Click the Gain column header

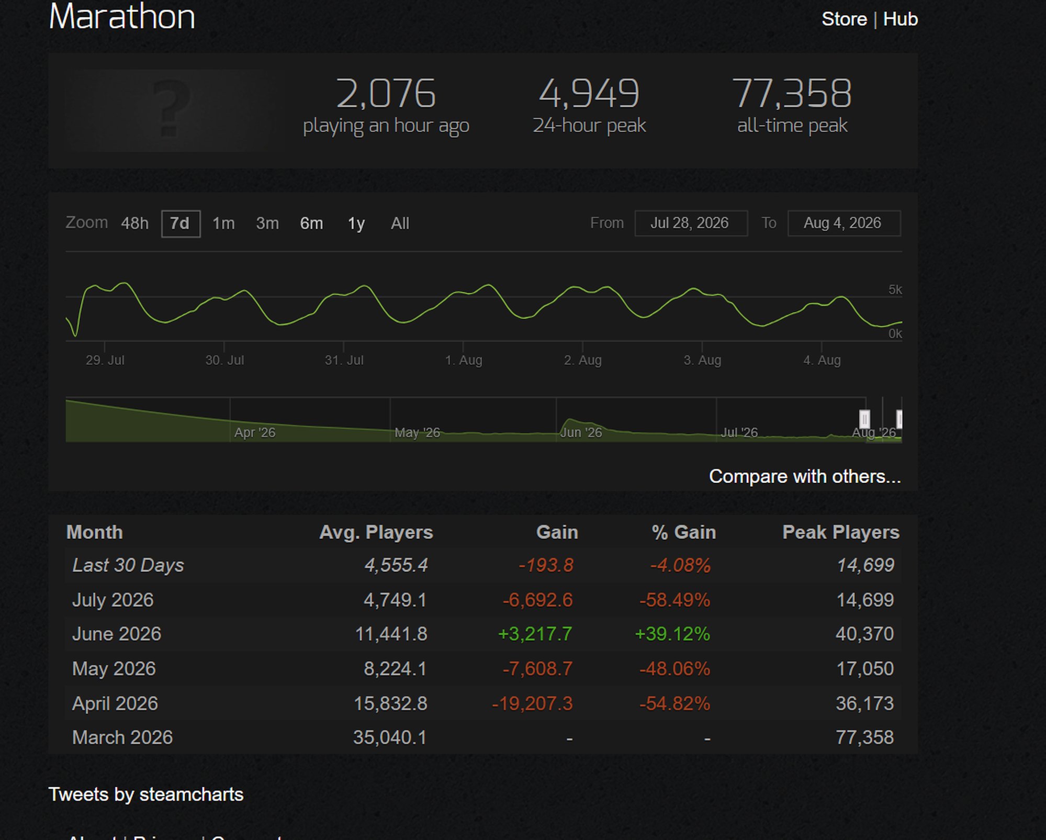click(557, 532)
